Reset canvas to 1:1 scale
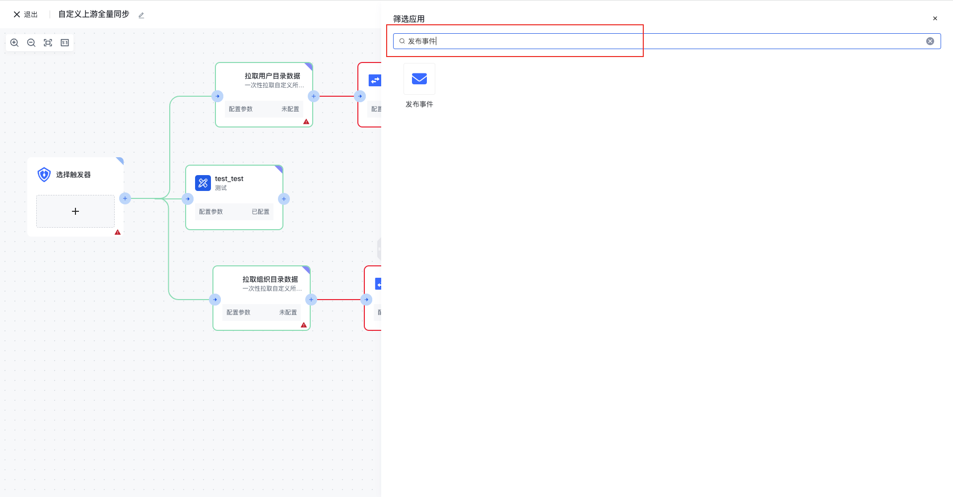953x497 pixels. pos(65,43)
